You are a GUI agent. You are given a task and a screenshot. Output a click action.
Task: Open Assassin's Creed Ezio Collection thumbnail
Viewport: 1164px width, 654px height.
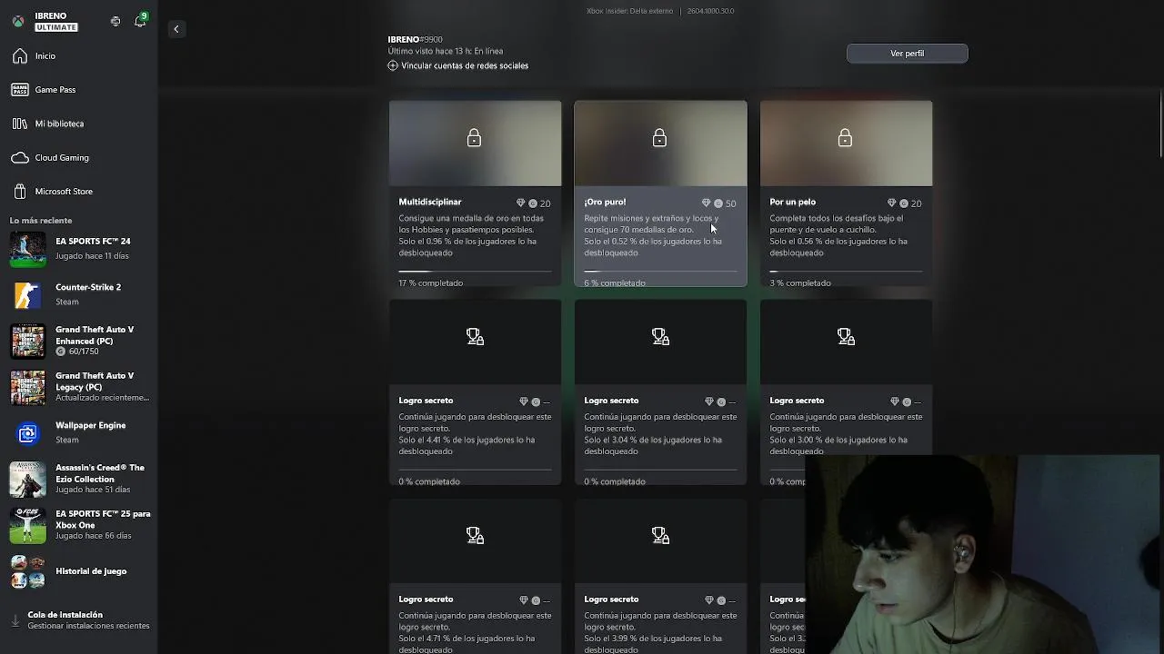point(27,479)
